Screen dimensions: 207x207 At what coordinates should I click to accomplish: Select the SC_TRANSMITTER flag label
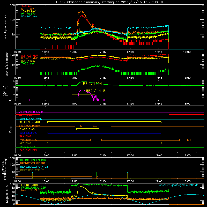pos(30,125)
